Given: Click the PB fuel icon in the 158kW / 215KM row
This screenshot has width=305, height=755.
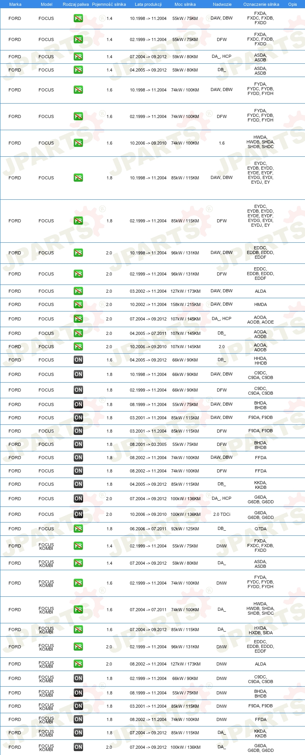Looking at the screenshot, I should [x=78, y=304].
